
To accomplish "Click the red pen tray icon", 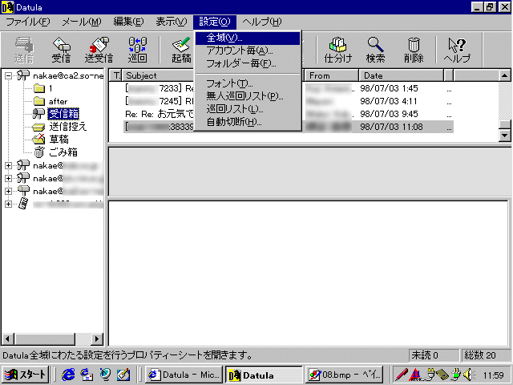I will pyautogui.click(x=401, y=375).
